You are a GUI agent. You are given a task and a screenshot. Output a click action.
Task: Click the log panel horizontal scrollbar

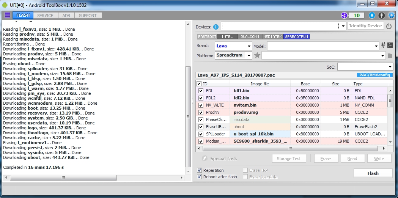(63, 178)
